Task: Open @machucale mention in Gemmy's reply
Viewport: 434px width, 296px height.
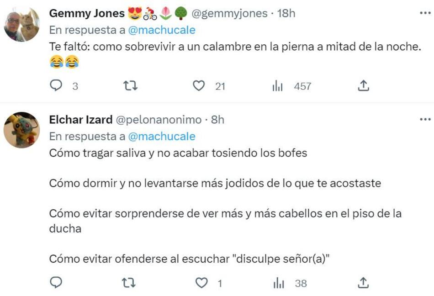Action: pyautogui.click(x=161, y=30)
